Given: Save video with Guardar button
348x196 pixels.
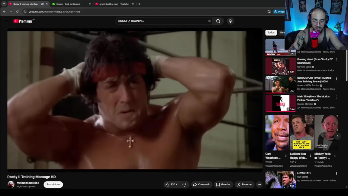Looking at the screenshot, I should click(x=223, y=185).
